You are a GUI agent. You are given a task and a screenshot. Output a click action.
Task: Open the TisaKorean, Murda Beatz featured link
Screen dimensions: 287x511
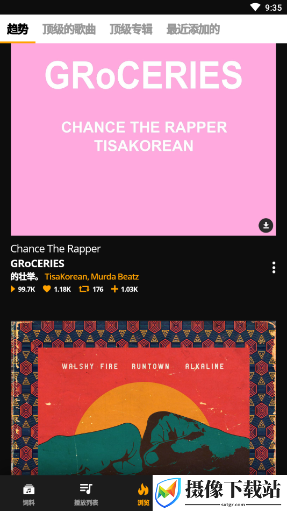[92, 277]
